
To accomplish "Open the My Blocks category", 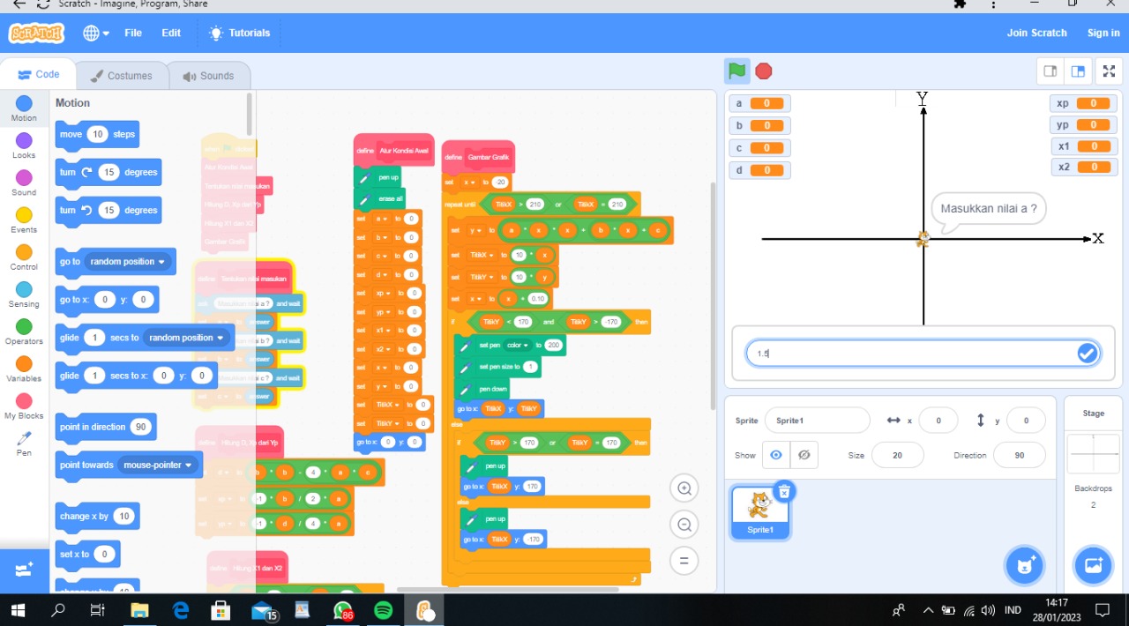I will tap(24, 406).
